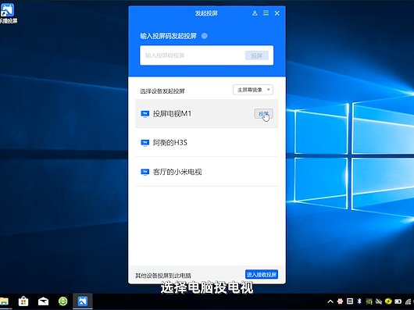Click the yellow-green round tray icon
Image resolution: width=414 pixels, height=310 pixels.
point(388,301)
